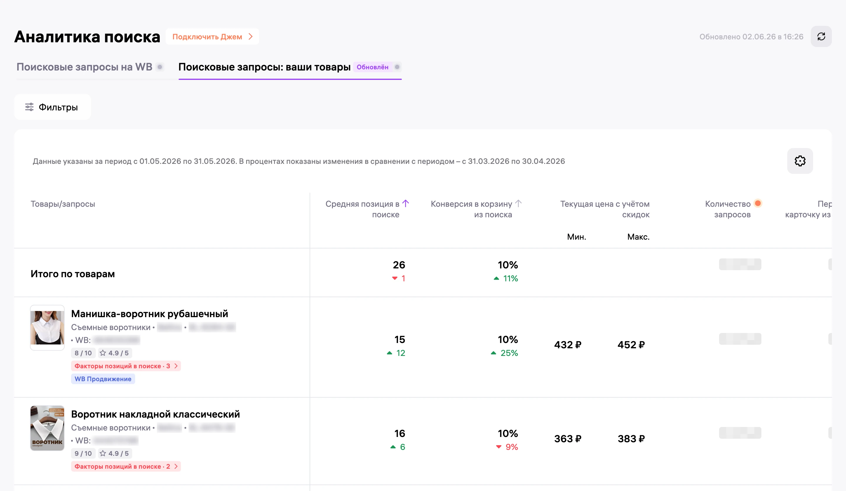This screenshot has width=846, height=491.
Task: Select Поисковые запросы: ваши товары tab
Action: coord(264,67)
